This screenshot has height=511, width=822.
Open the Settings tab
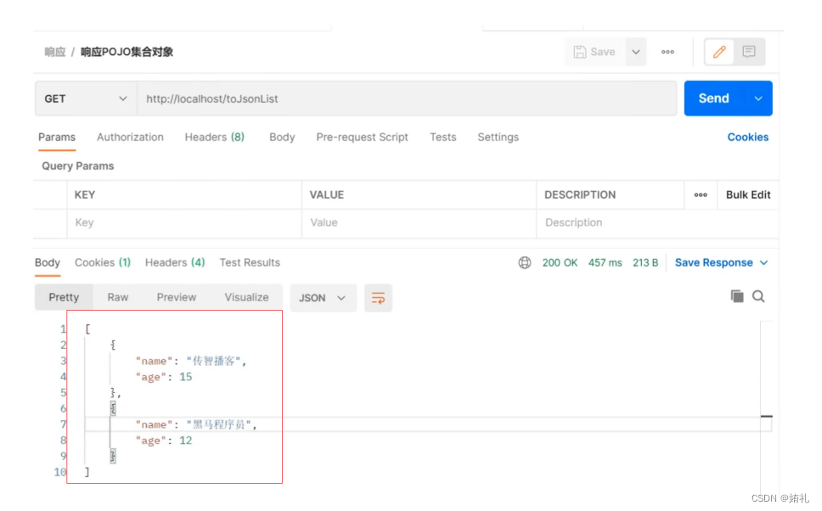tap(498, 138)
